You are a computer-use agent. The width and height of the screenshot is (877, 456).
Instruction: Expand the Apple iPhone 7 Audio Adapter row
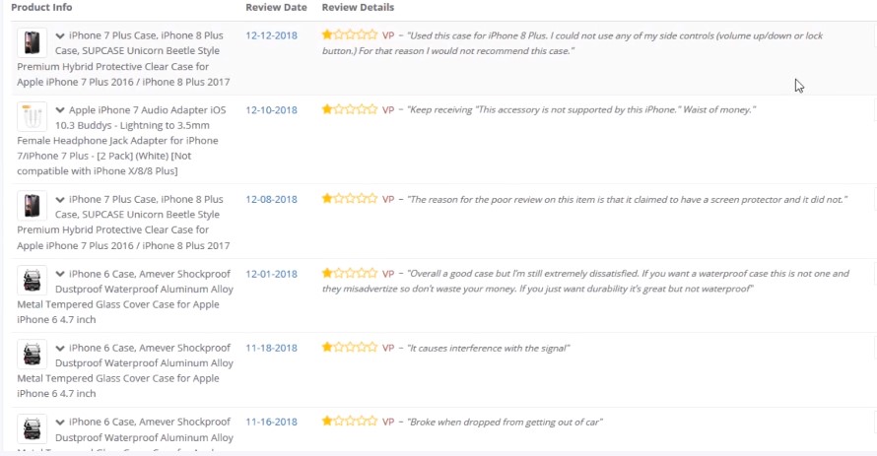pos(60,110)
